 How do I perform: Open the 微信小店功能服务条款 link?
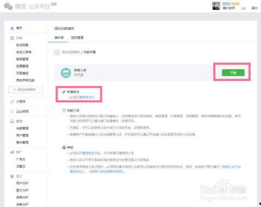coord(107,172)
